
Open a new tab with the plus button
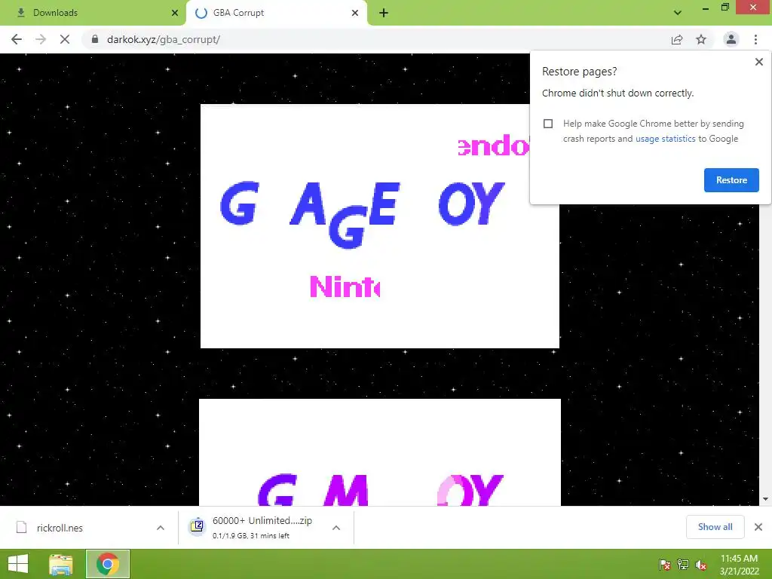tap(384, 13)
